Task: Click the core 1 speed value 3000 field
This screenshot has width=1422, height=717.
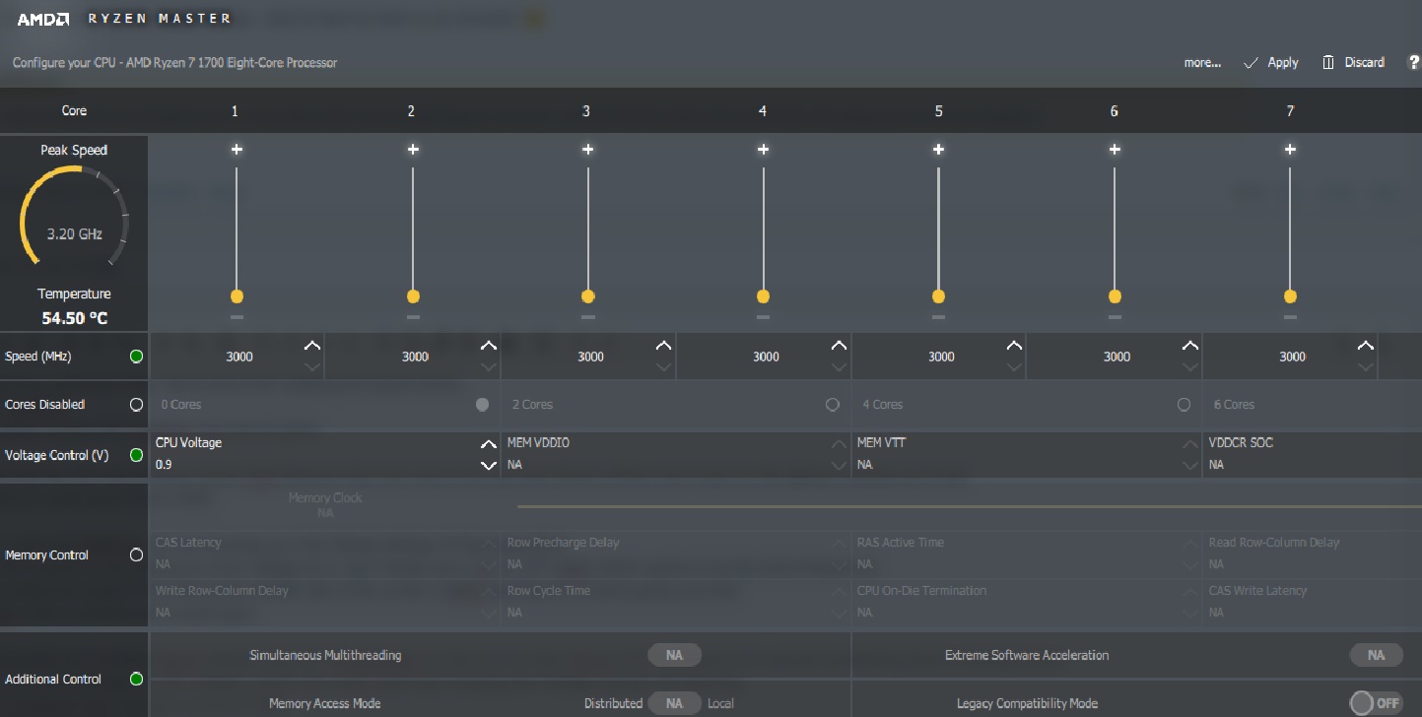Action: pyautogui.click(x=239, y=357)
